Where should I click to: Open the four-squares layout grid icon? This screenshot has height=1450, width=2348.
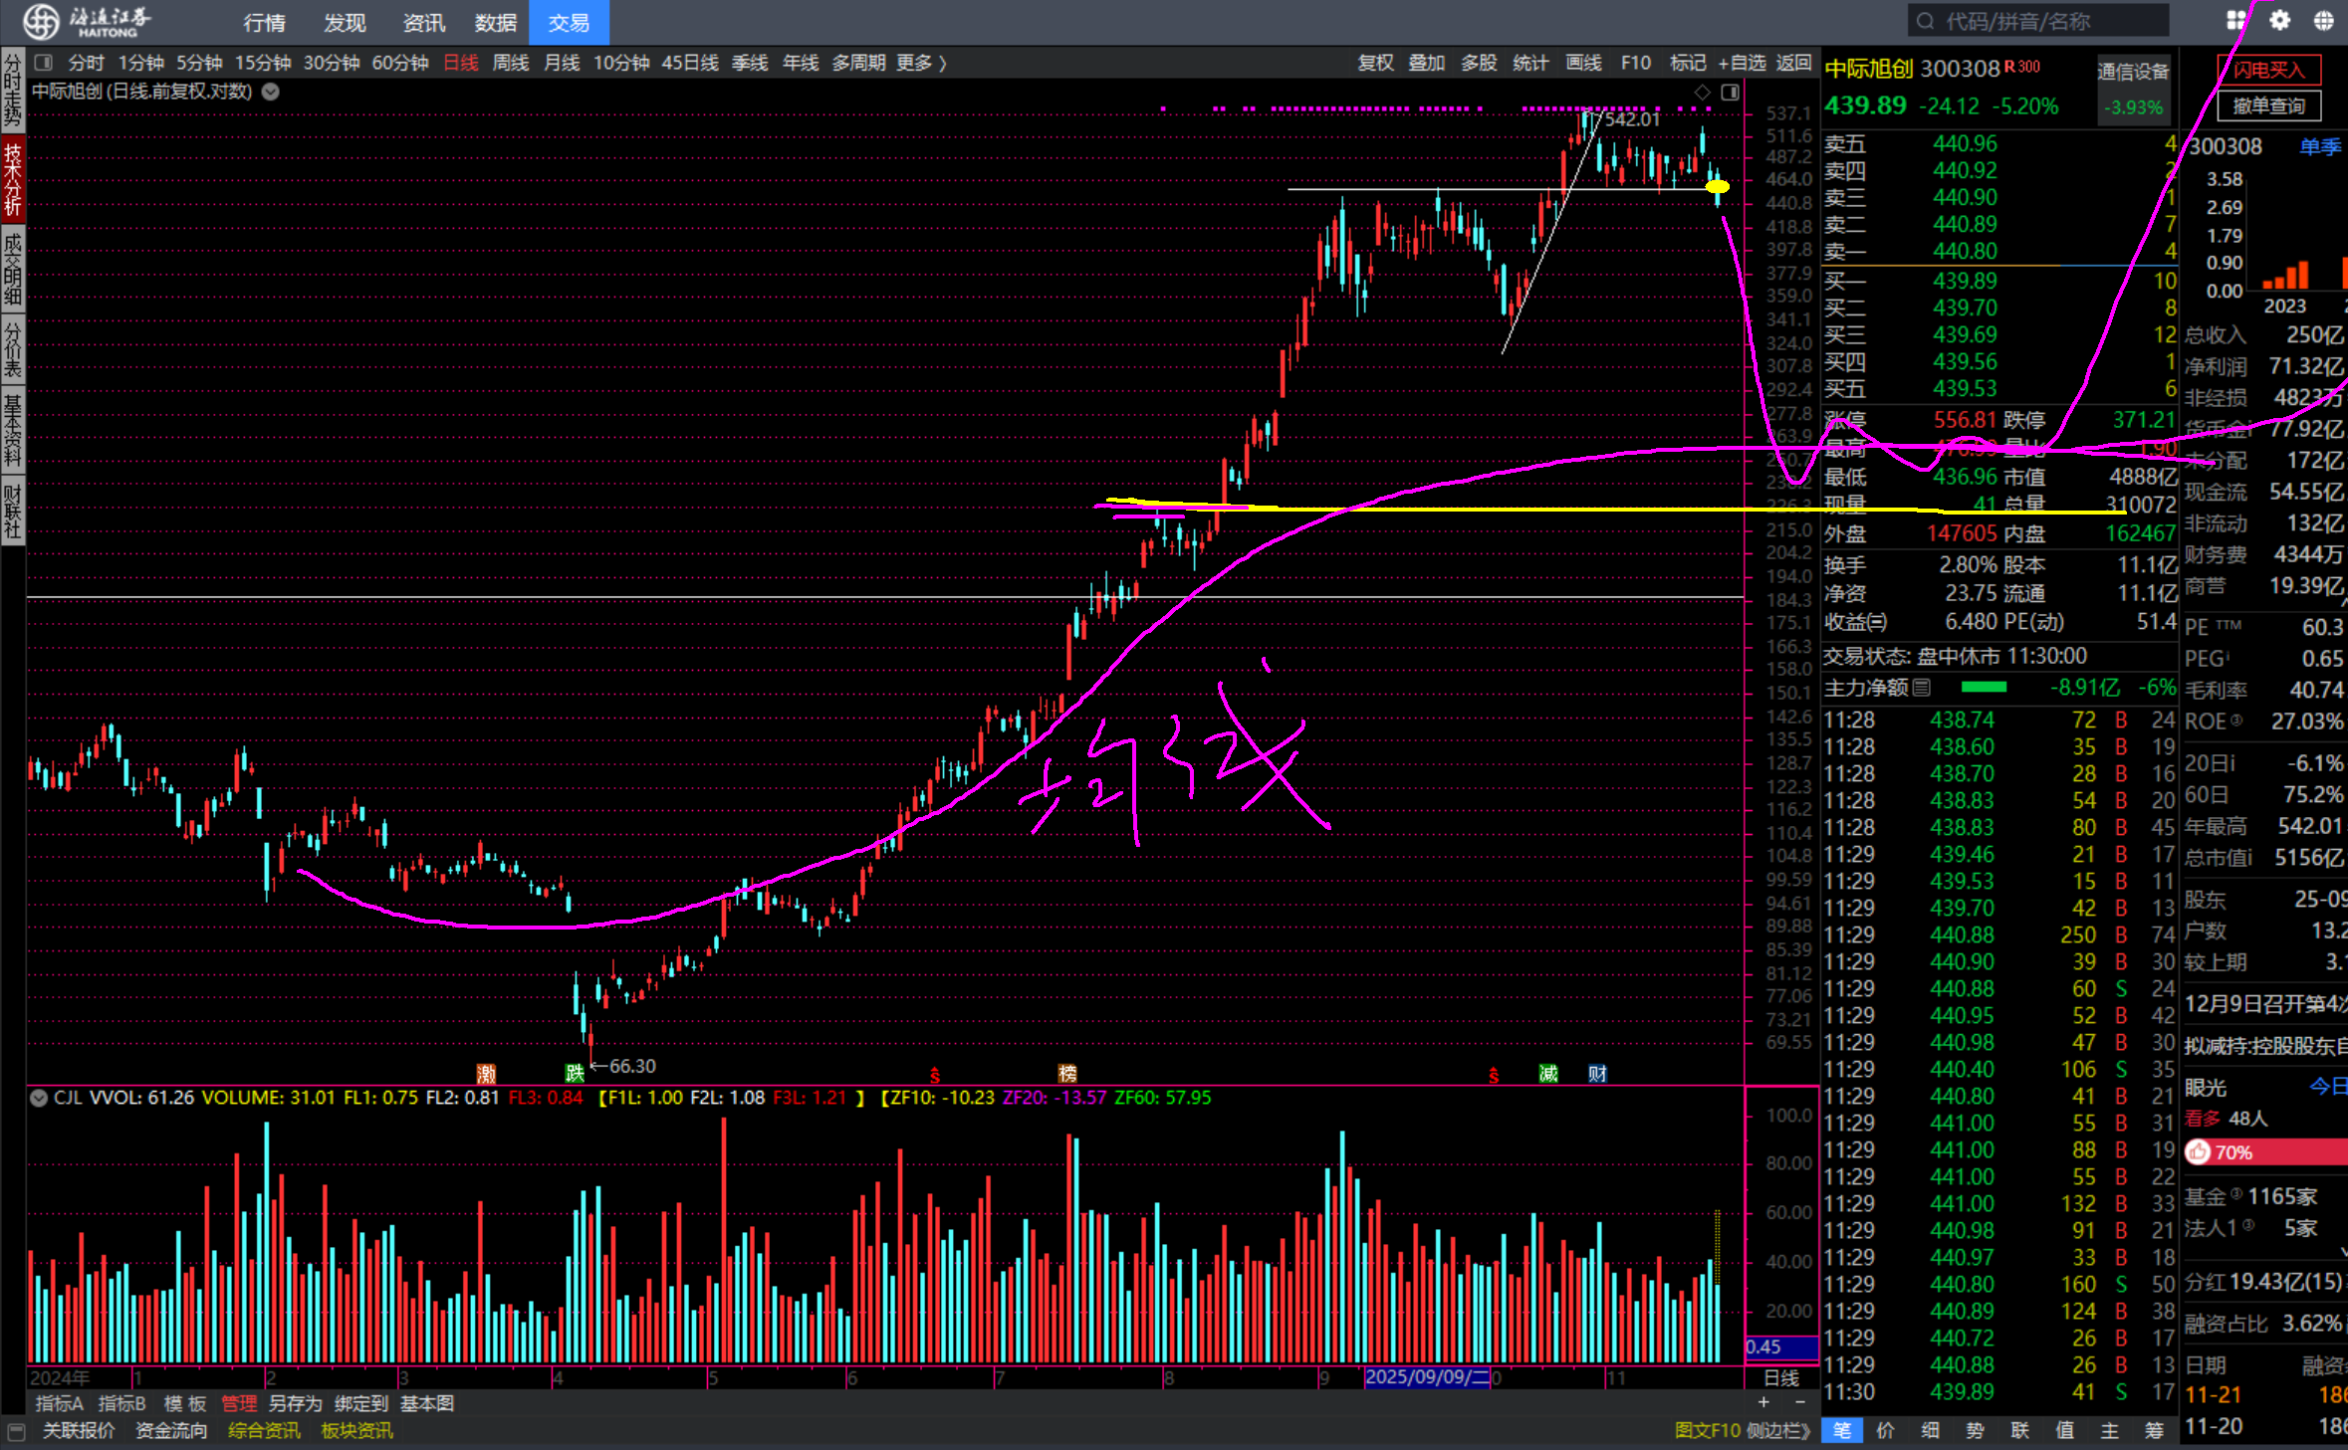tap(2235, 20)
